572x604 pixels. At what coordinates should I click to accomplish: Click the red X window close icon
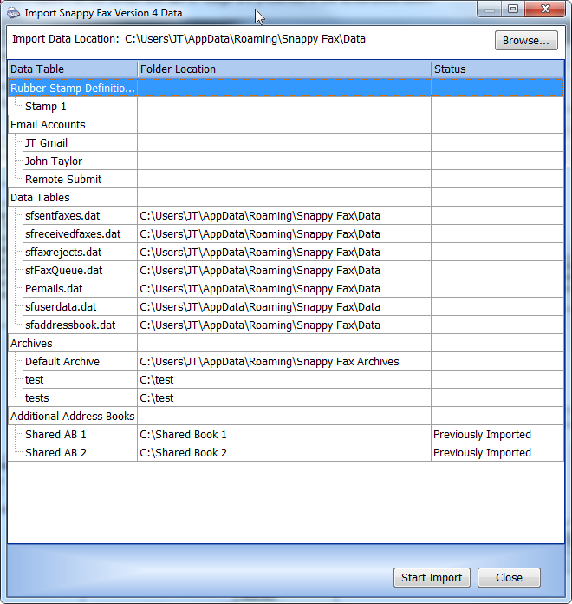pyautogui.click(x=545, y=10)
